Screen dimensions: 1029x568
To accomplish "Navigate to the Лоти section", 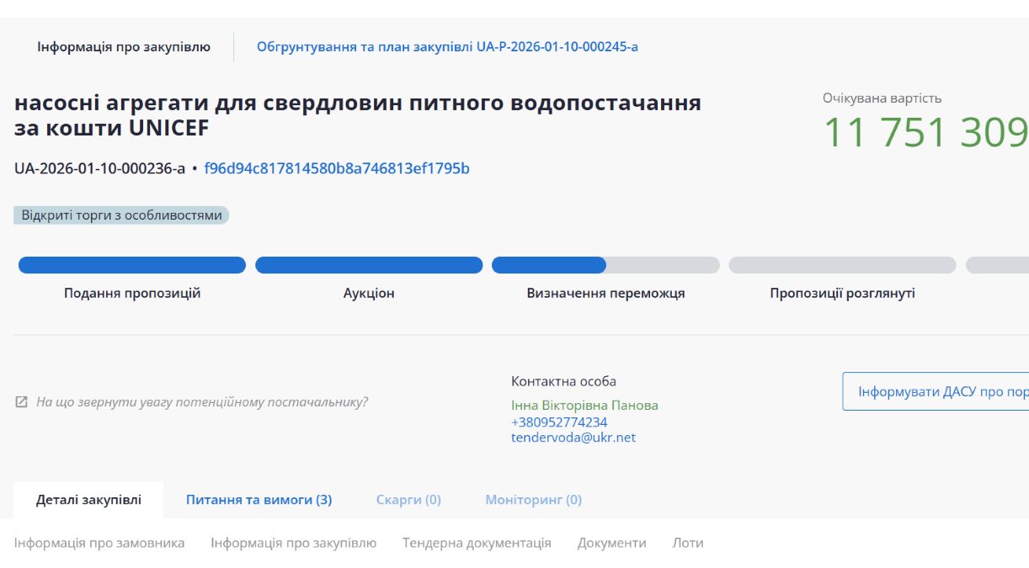I will [688, 543].
